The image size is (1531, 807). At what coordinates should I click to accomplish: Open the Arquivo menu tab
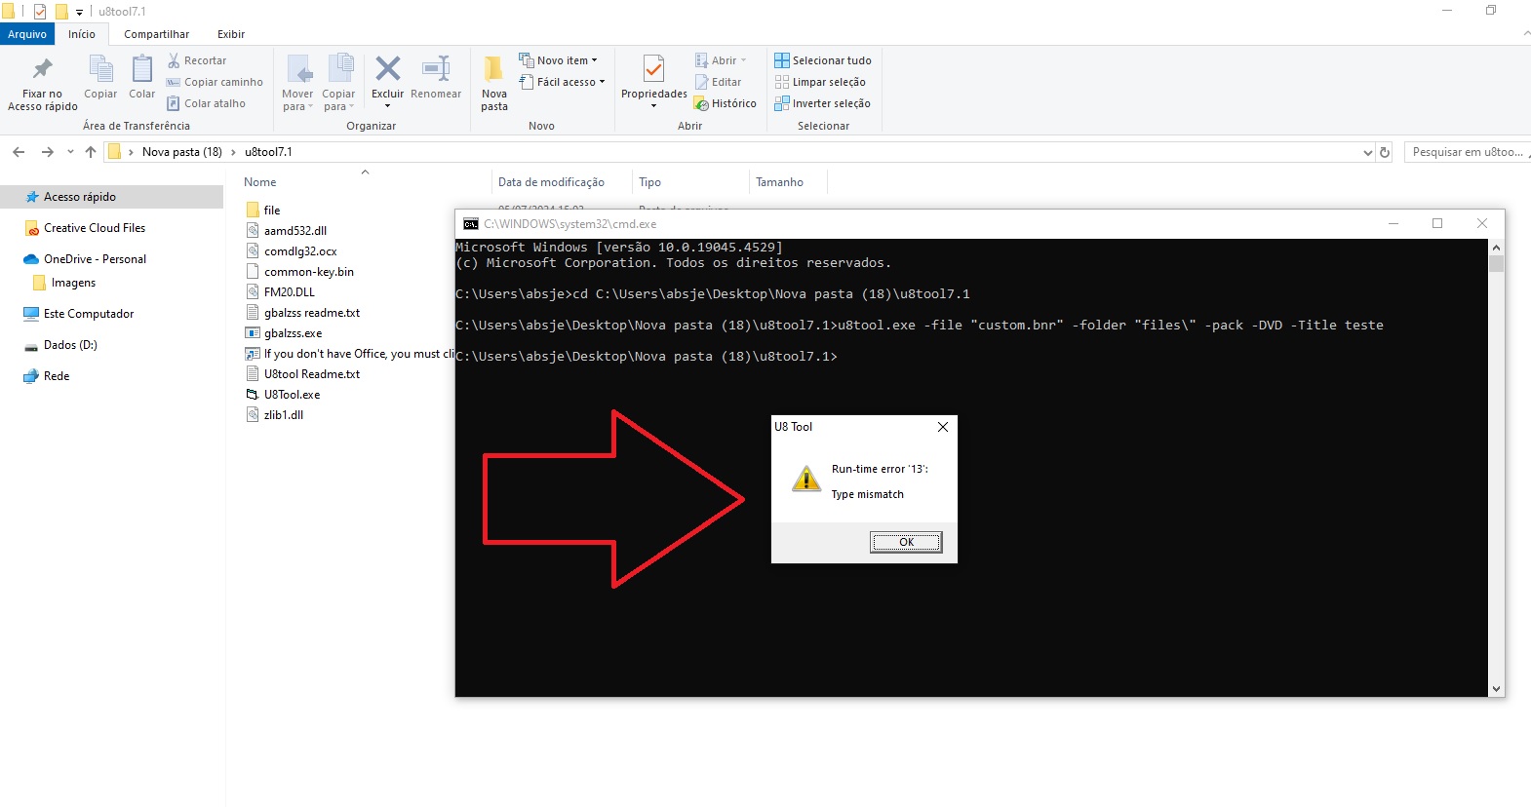click(x=27, y=34)
